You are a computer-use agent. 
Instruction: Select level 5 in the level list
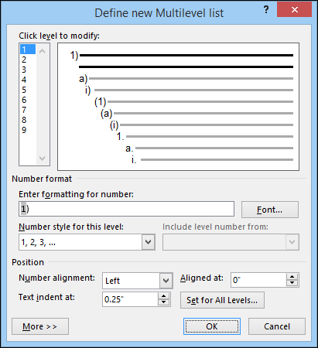pyautogui.click(x=28, y=90)
